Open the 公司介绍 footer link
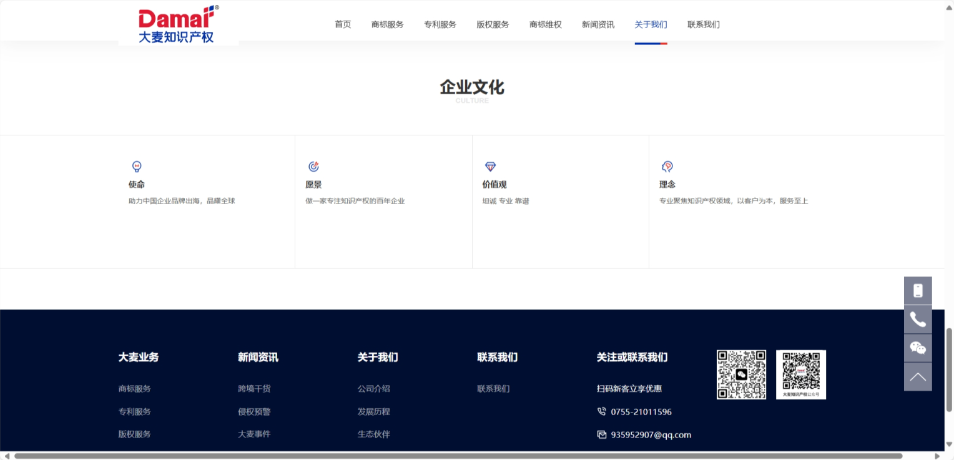 point(373,389)
